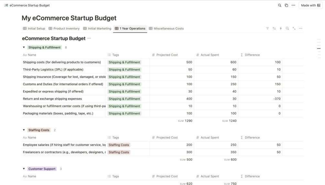The image size is (325, 185).
Task: Collapse the Staffing Costs group
Action: tap(24, 130)
